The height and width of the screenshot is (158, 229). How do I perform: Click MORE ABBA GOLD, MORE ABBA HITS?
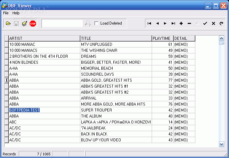(x=116, y=104)
